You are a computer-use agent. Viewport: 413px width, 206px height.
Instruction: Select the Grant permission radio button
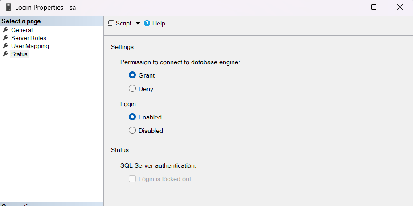(132, 75)
